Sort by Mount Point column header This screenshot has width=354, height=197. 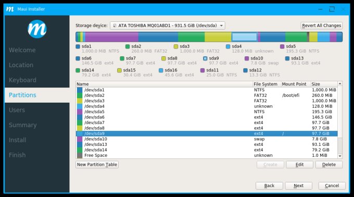coord(296,84)
